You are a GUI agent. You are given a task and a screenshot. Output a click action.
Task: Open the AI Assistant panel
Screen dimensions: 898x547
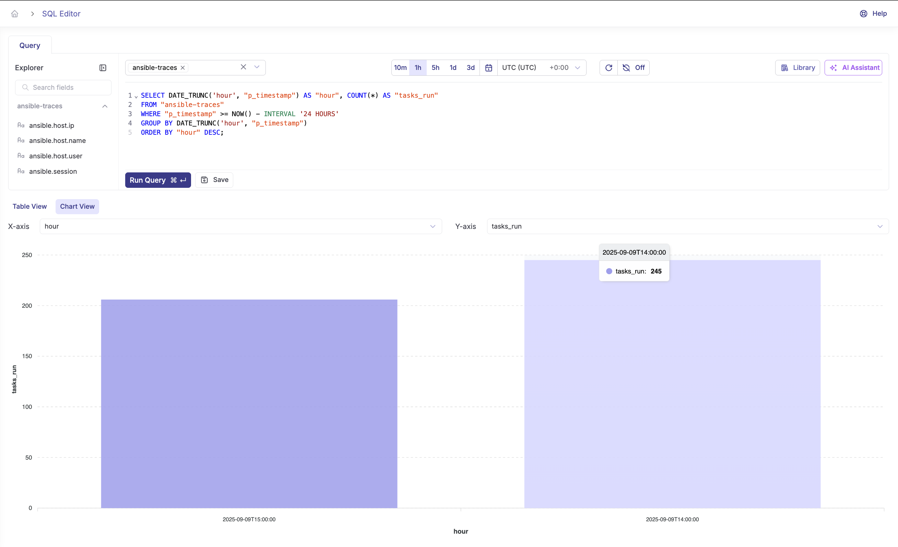[853, 68]
